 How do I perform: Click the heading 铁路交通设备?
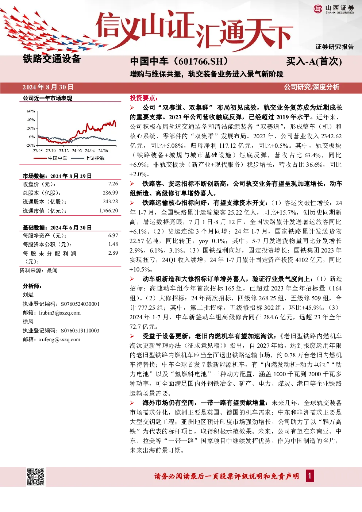pos(52,59)
